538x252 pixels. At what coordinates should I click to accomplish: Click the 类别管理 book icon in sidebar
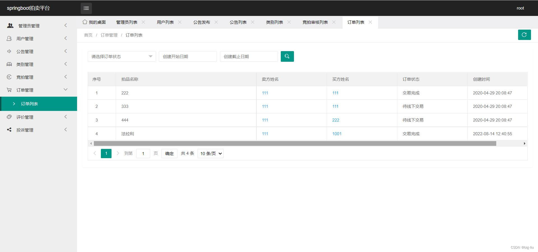pos(9,64)
